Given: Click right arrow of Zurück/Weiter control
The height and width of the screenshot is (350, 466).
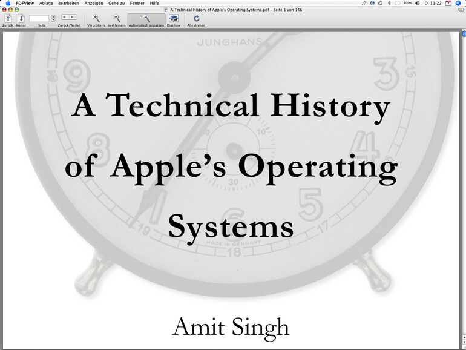Looking at the screenshot, I should (x=73, y=17).
